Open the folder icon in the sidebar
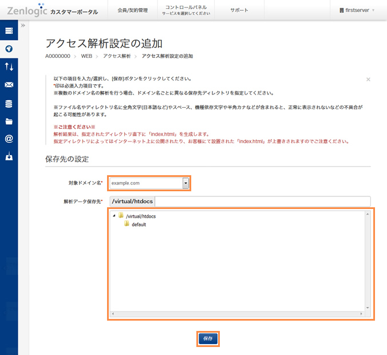387x355 pixels. pyautogui.click(x=9, y=121)
